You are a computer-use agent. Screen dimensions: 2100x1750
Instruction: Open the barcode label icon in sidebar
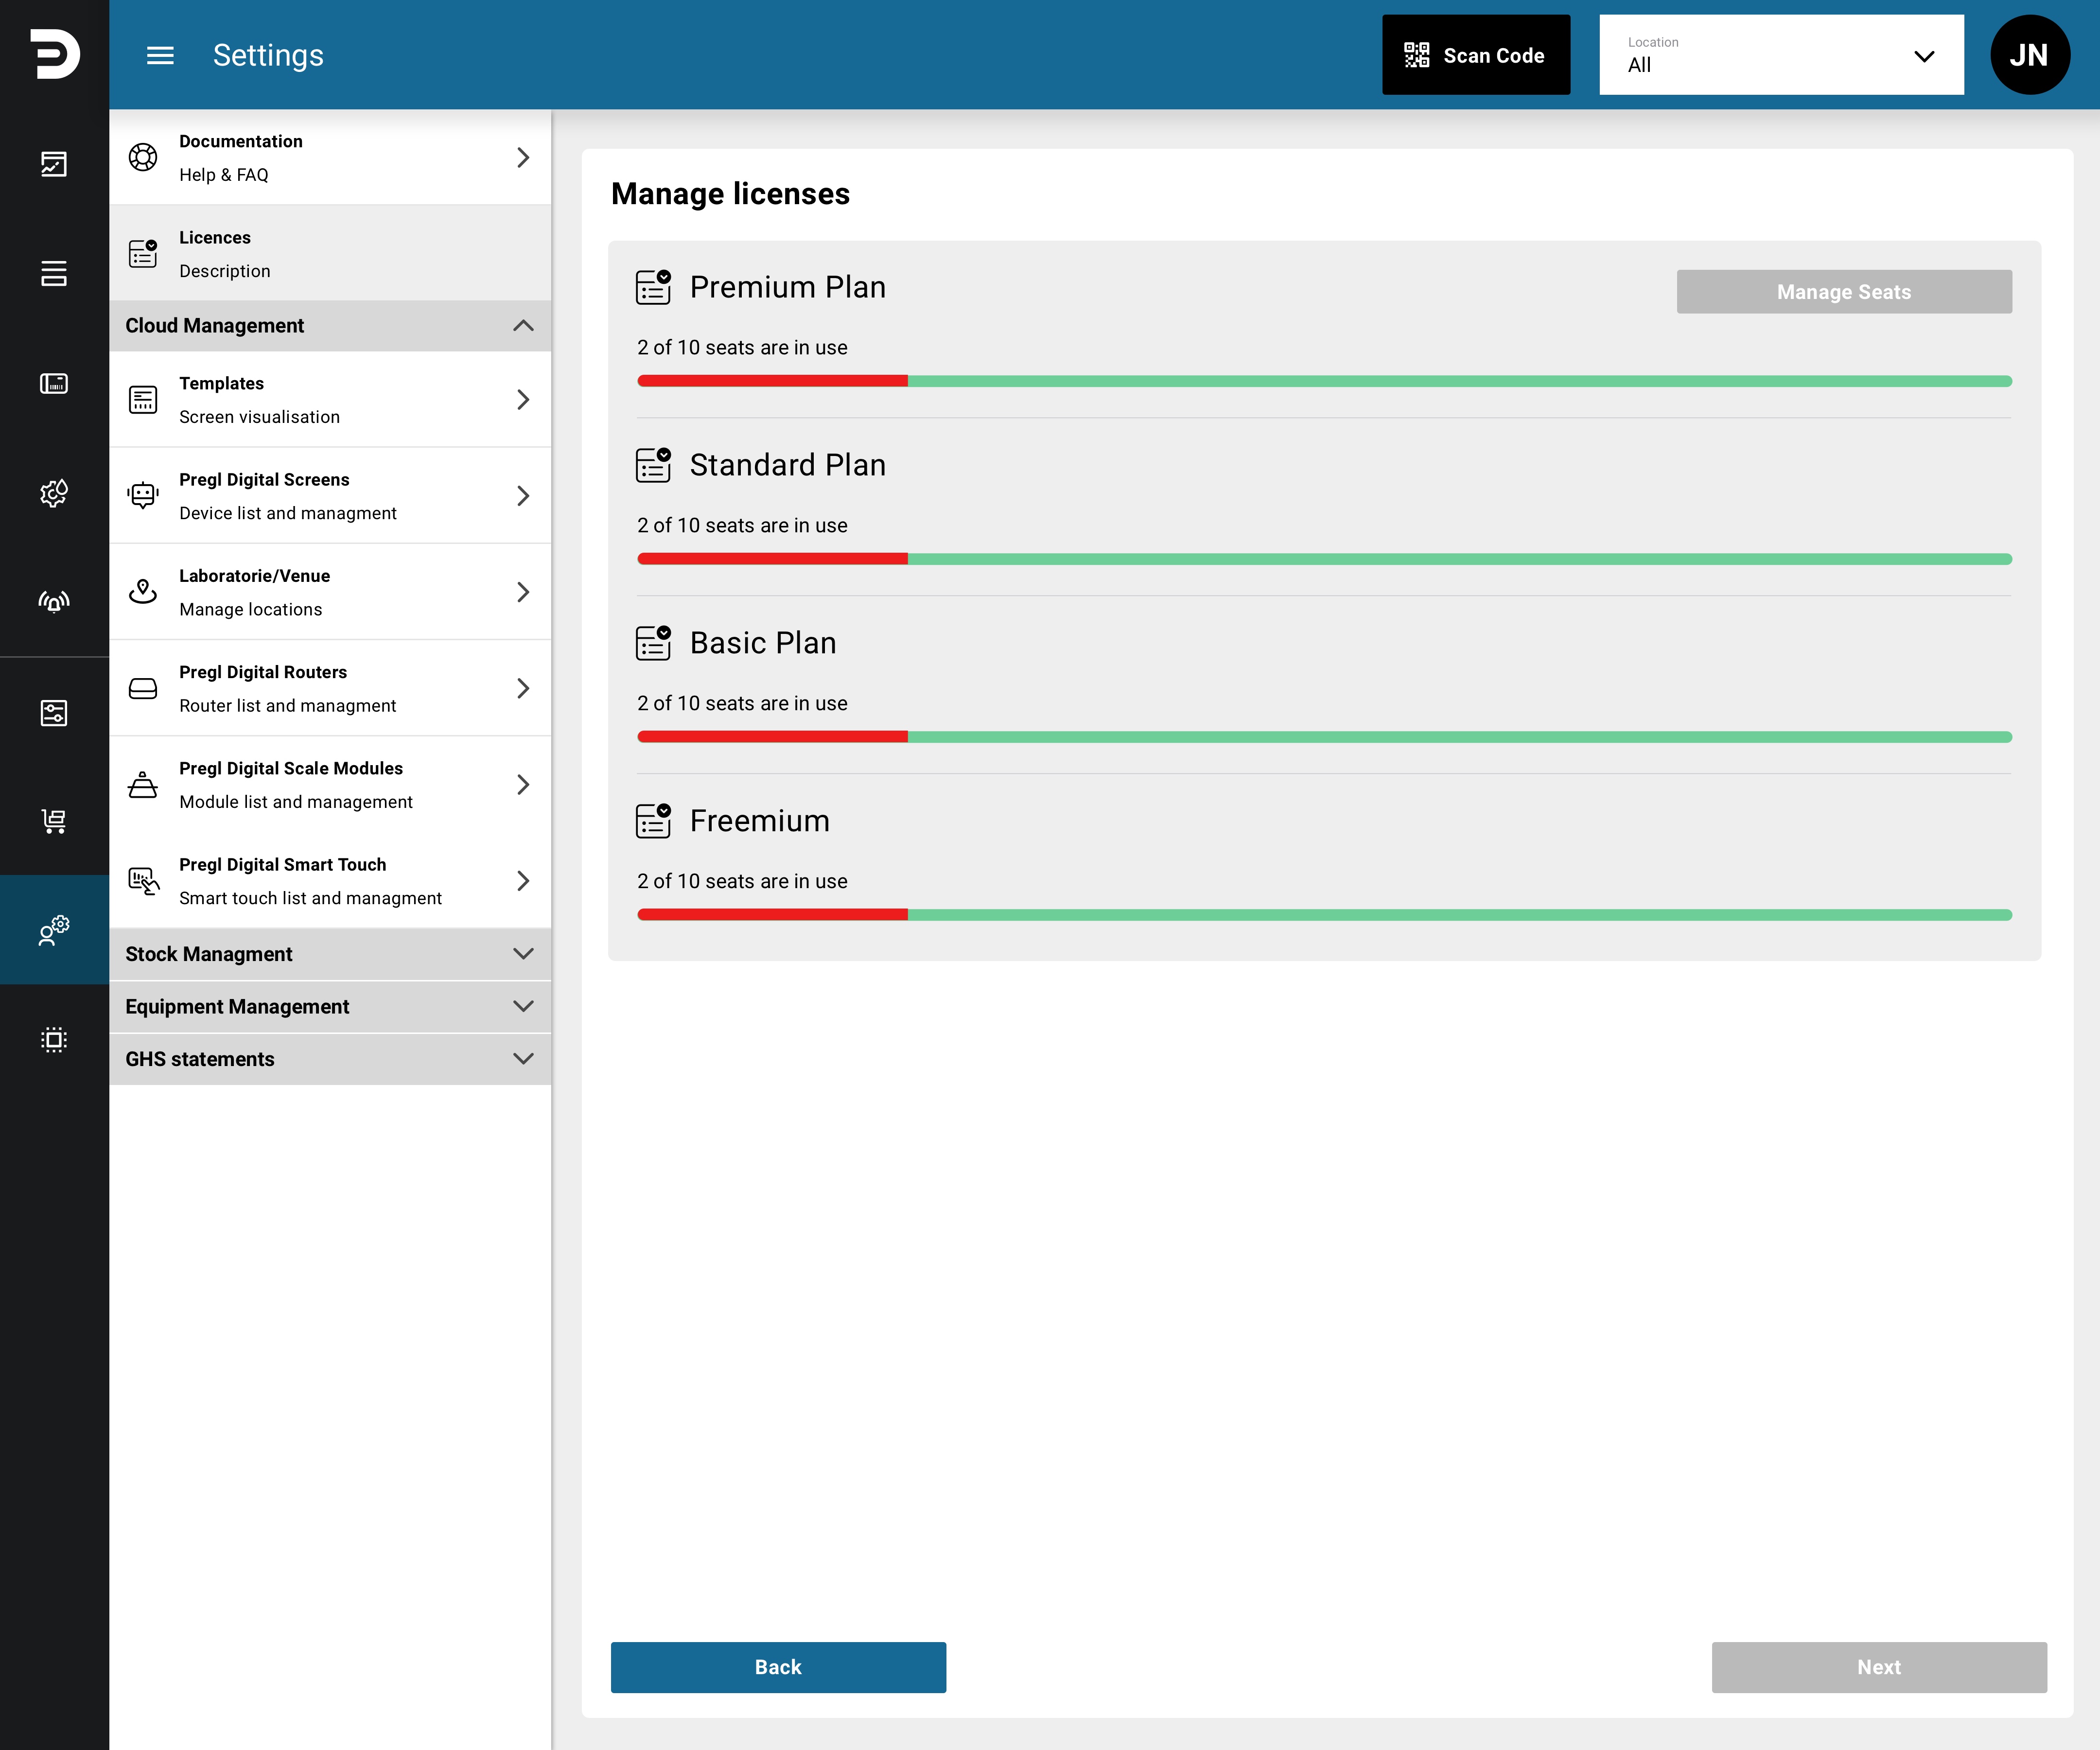click(54, 383)
